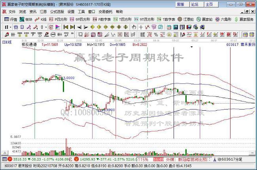Screen dimensions: 257x170
Task: Click the pencil eraser drawing icon
Action: (x=7, y=34)
